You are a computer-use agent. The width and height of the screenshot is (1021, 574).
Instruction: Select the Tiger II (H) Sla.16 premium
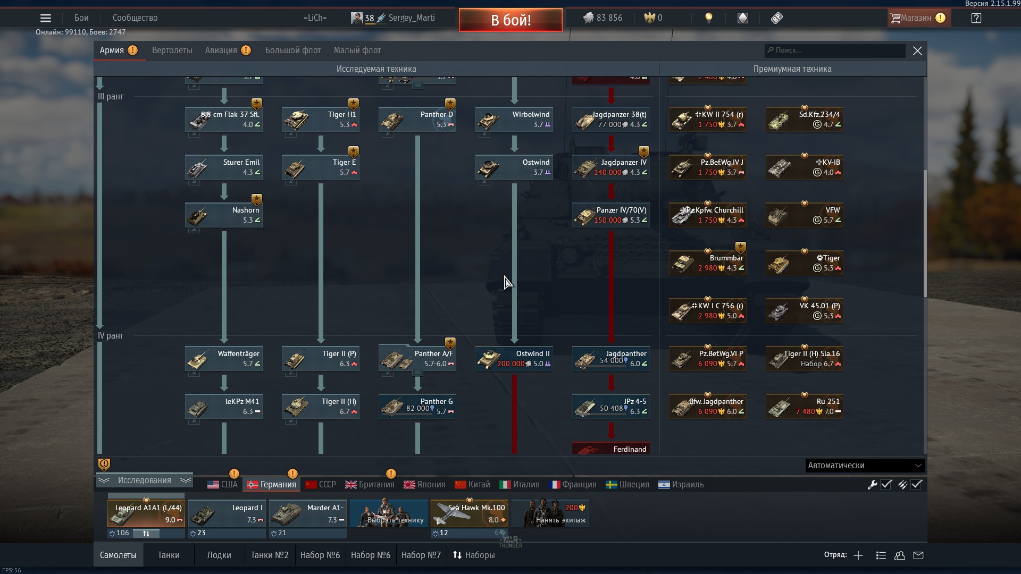click(x=805, y=359)
